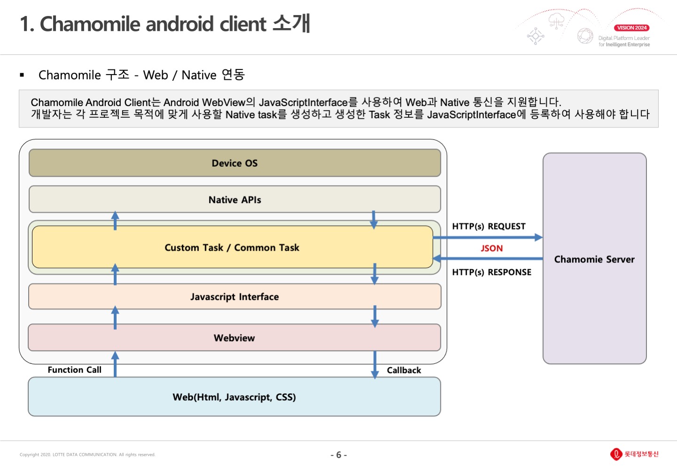Click the circular globe icon in header
Screen dimensions: 677x468
coord(585,36)
